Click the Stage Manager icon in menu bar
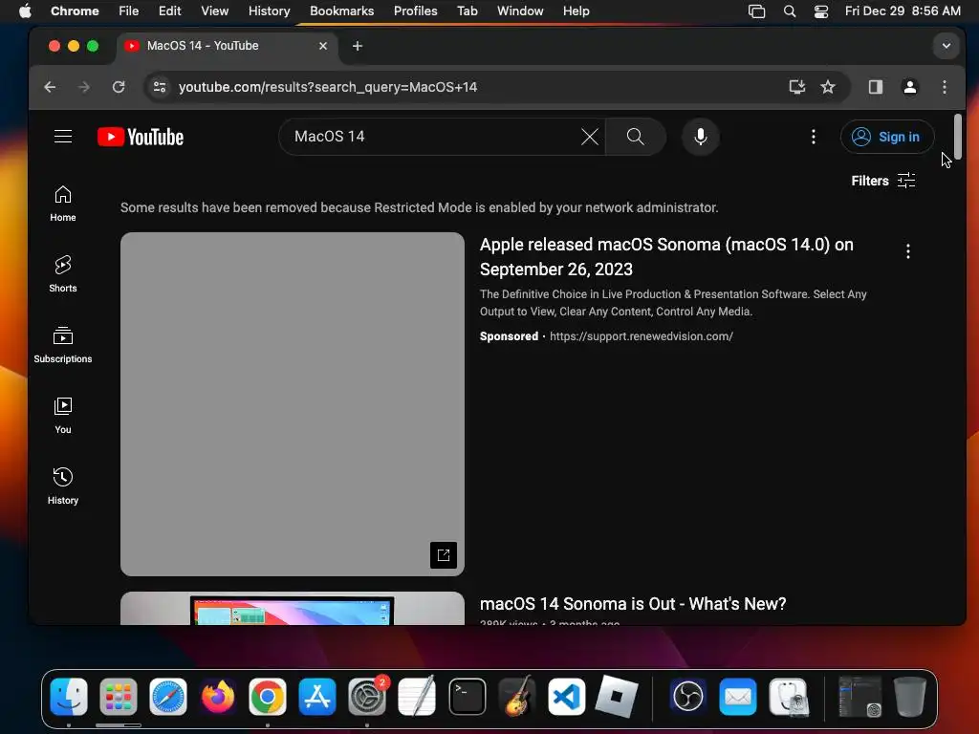 tap(756, 11)
